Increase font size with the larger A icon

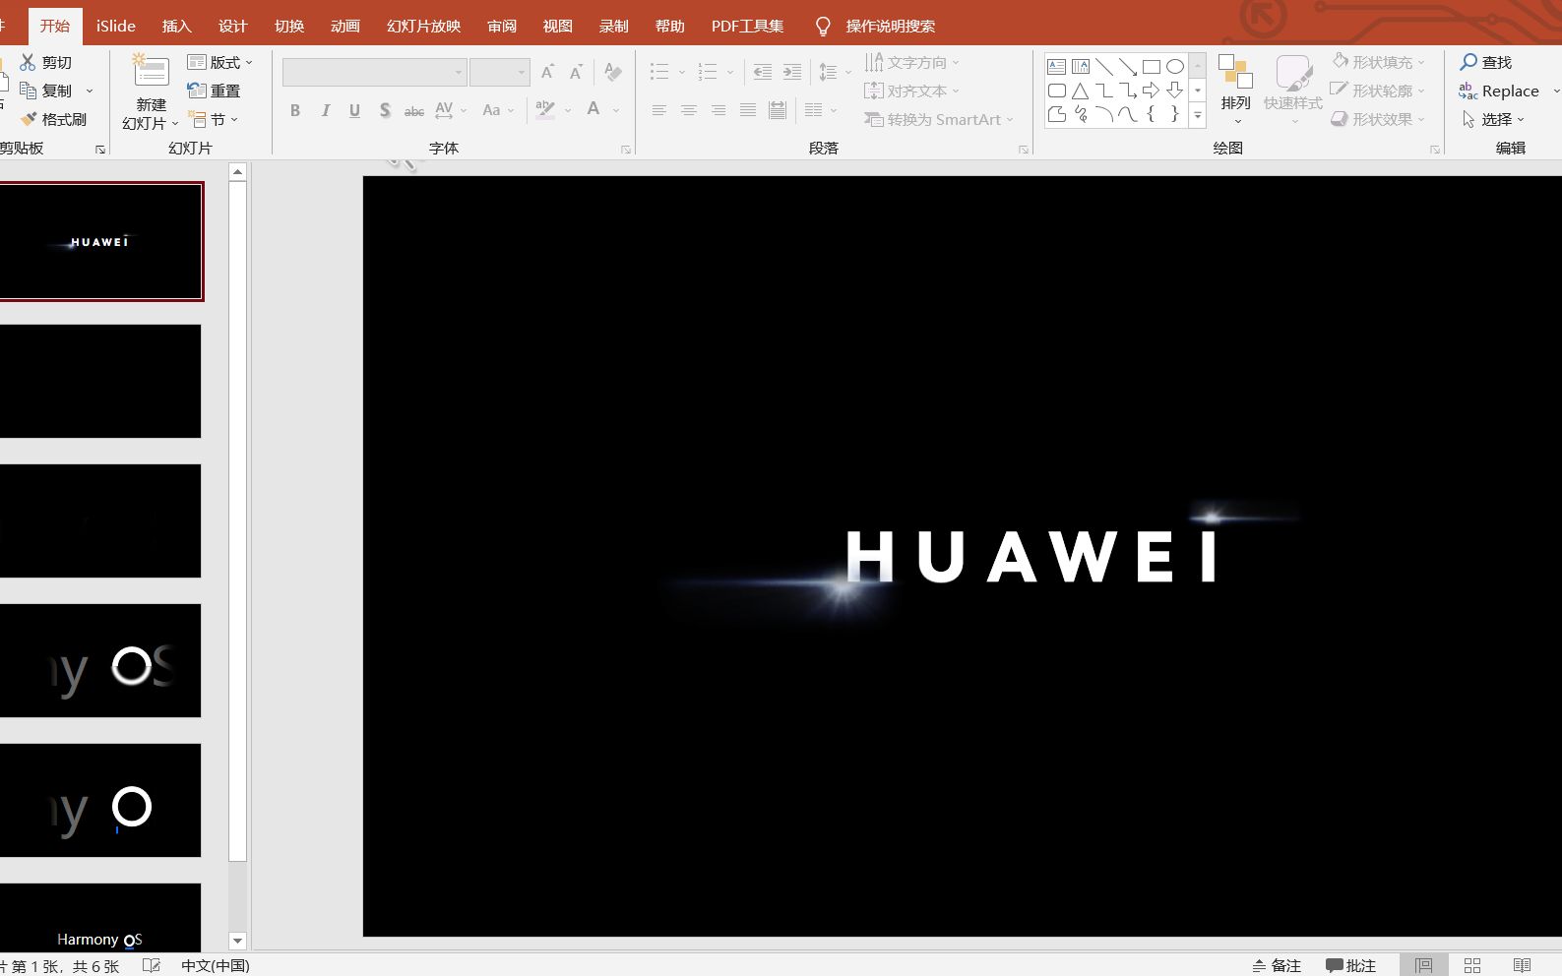pos(548,72)
